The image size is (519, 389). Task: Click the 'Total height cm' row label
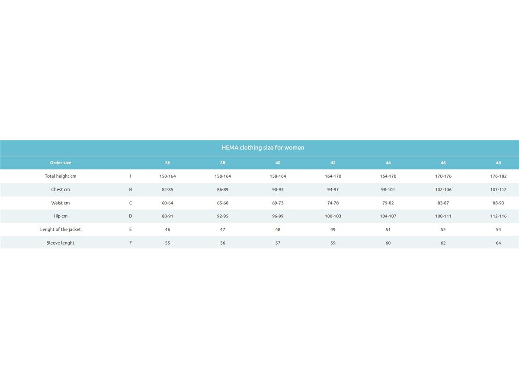pyautogui.click(x=61, y=176)
